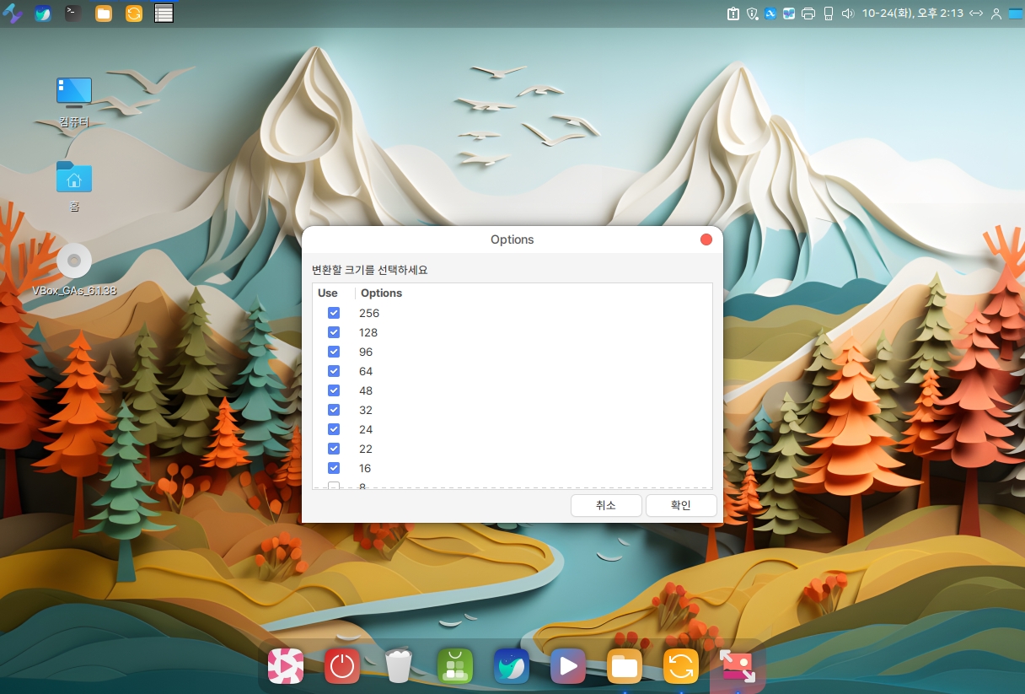
Task: Open the terminal from the top panel
Action: (73, 13)
